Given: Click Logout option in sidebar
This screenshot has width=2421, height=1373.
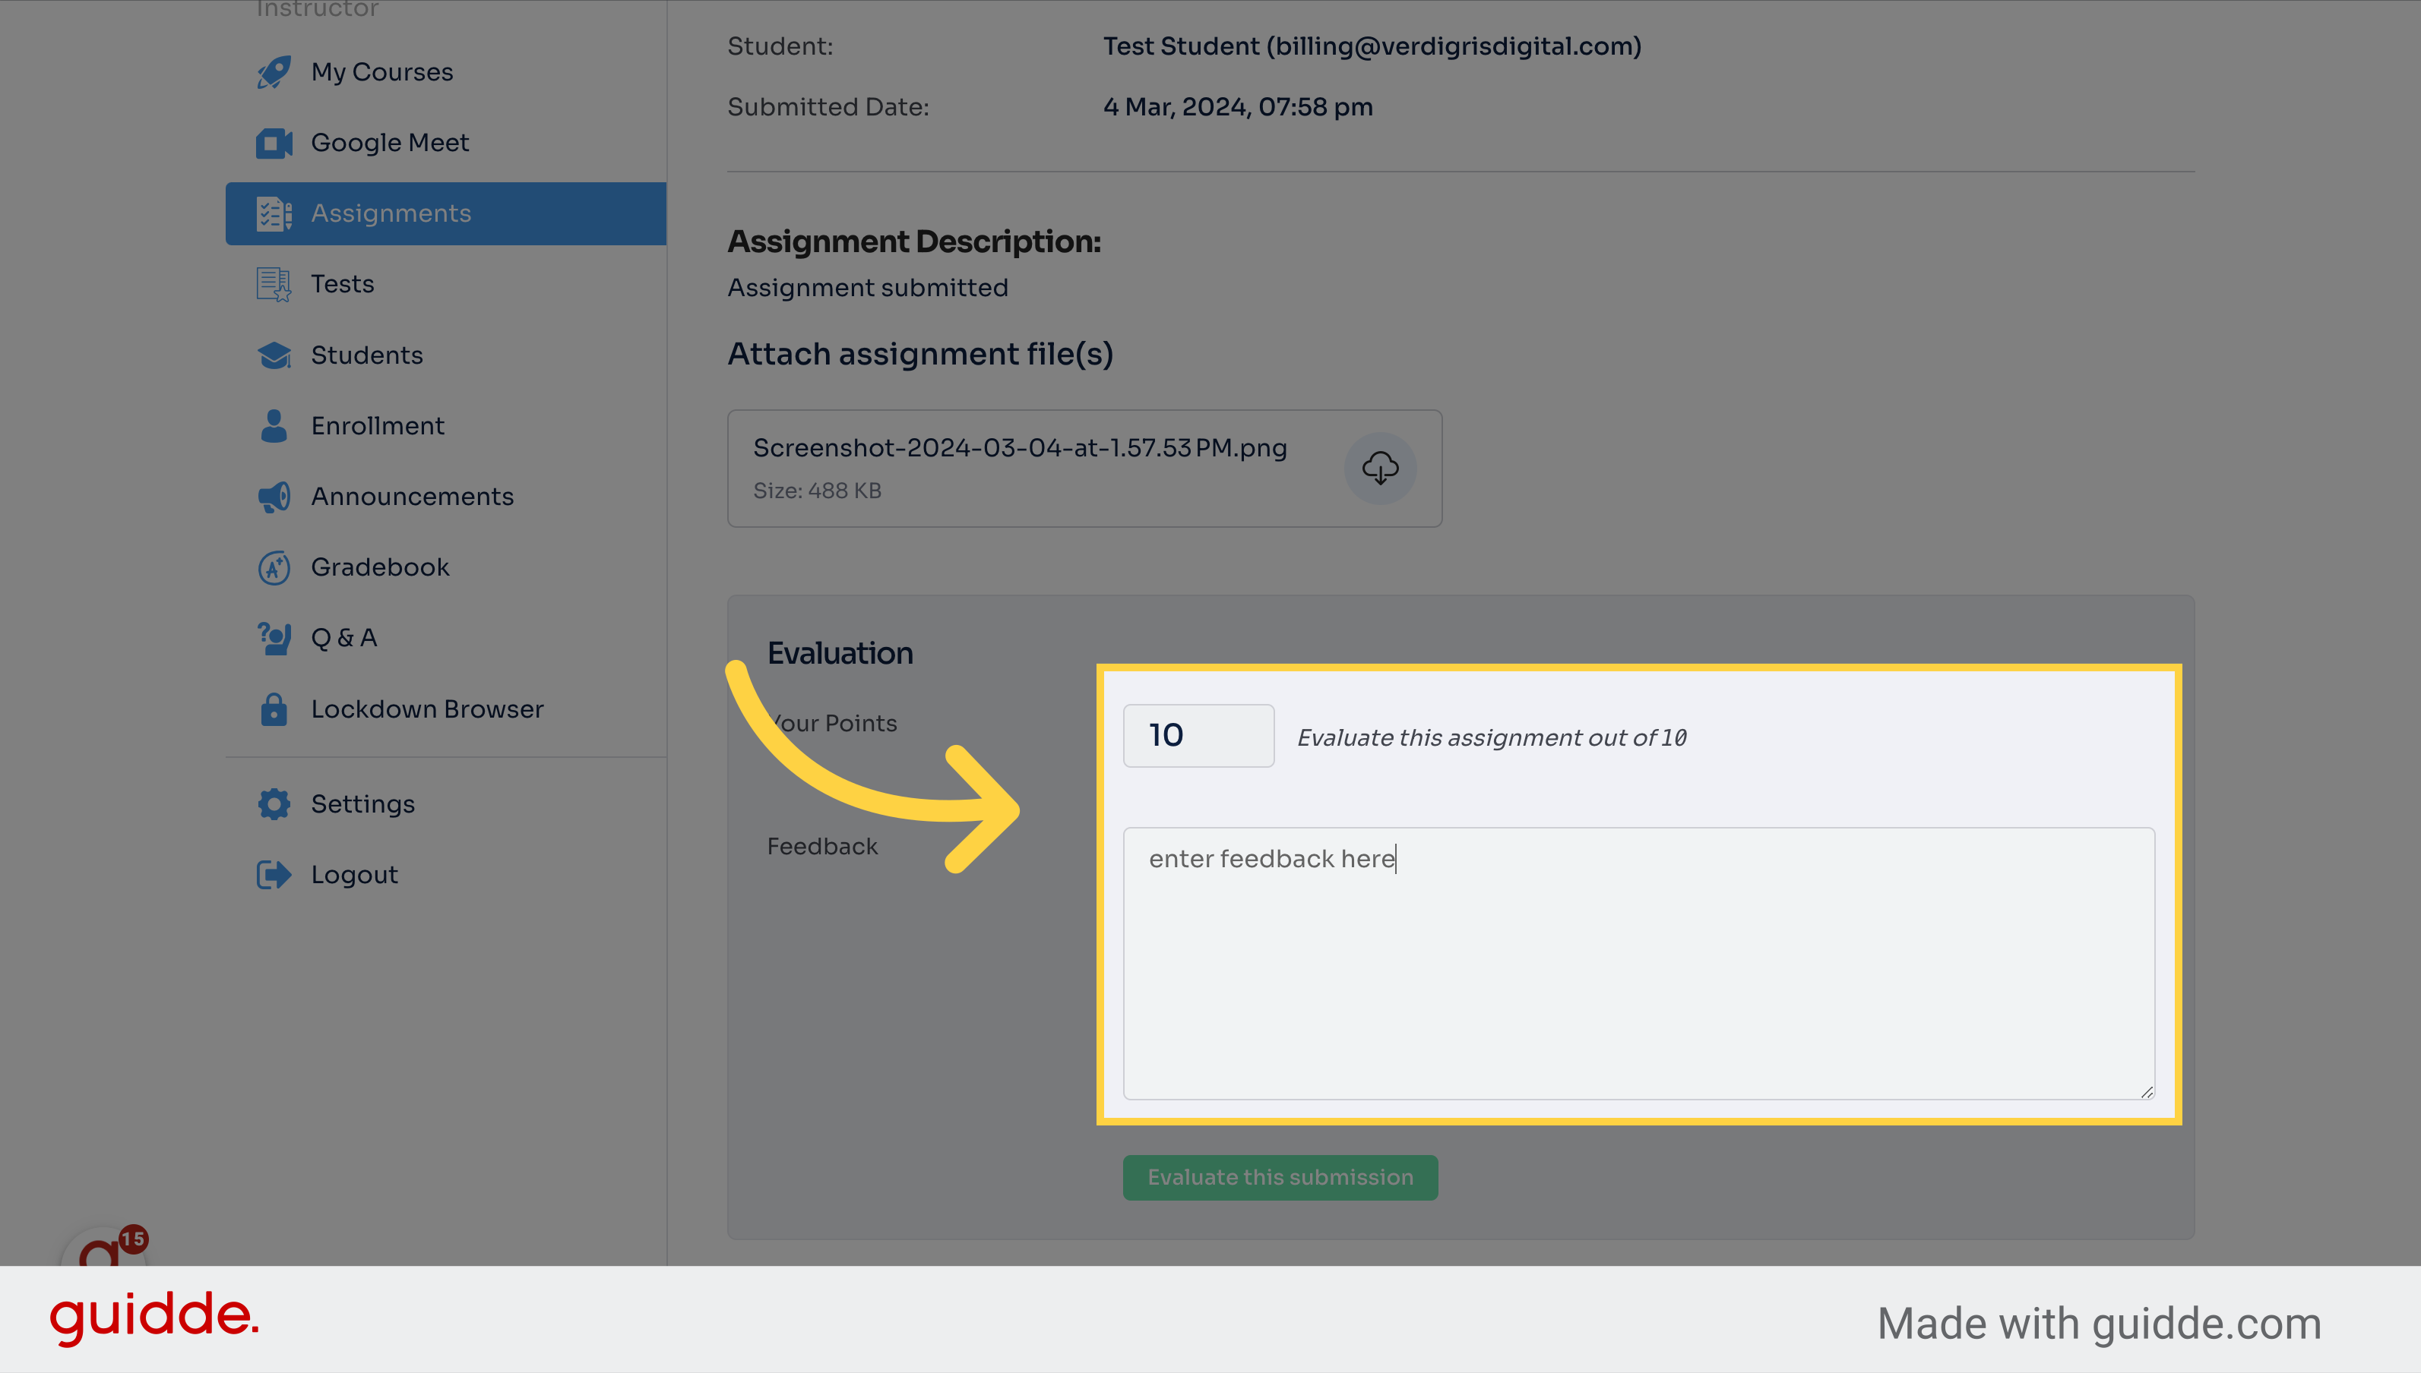Looking at the screenshot, I should [x=354, y=873].
